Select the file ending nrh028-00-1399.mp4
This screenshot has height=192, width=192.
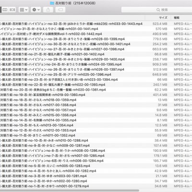pos(96,39)
